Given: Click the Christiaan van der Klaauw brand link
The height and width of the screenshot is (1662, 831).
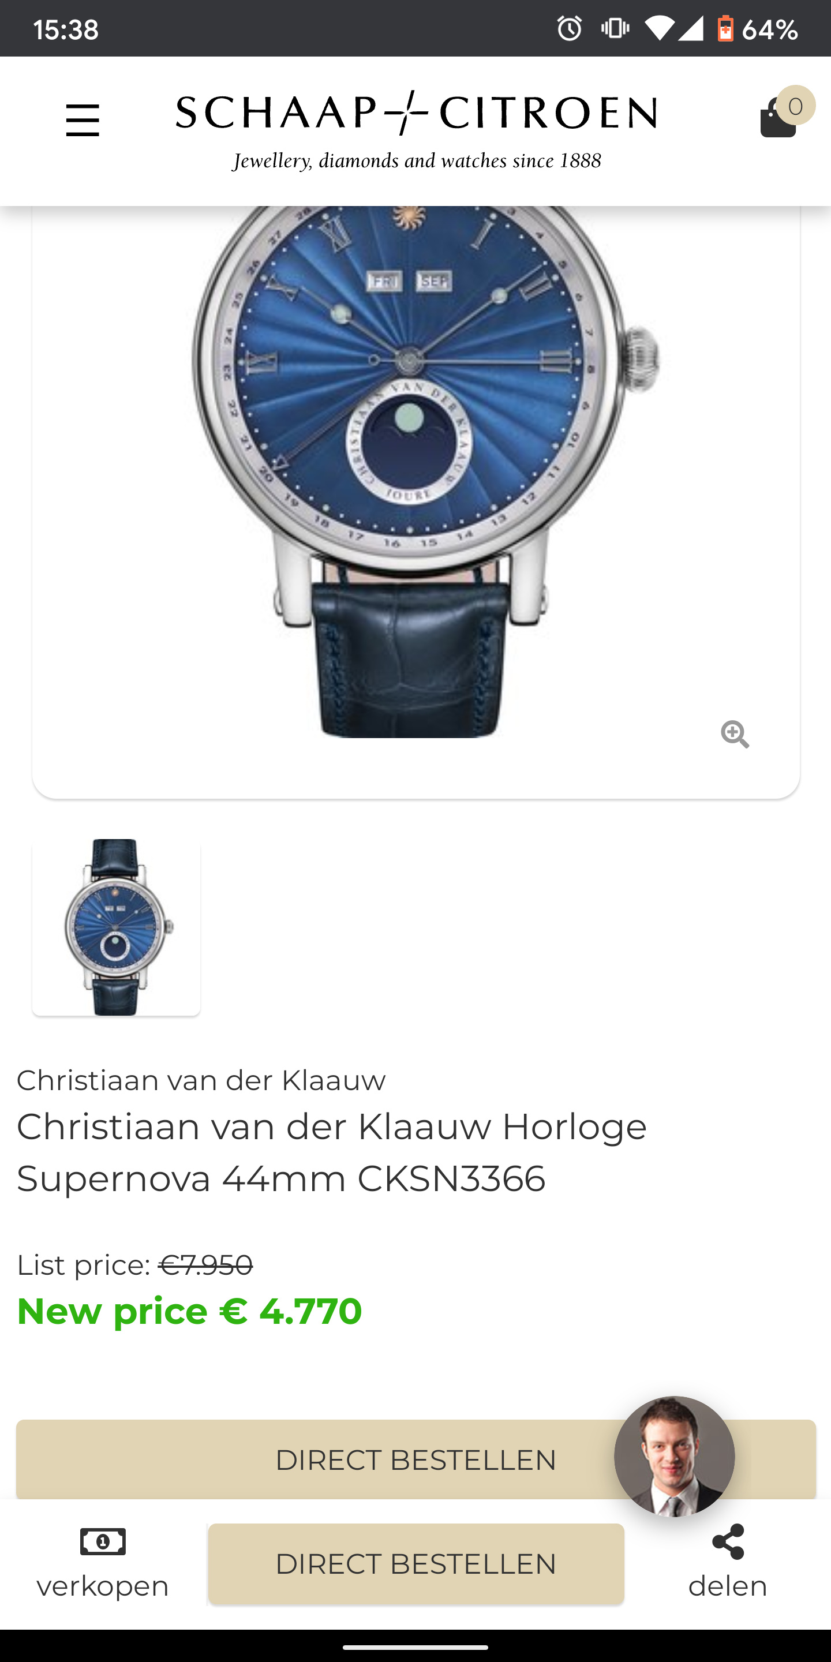Looking at the screenshot, I should [x=201, y=1081].
